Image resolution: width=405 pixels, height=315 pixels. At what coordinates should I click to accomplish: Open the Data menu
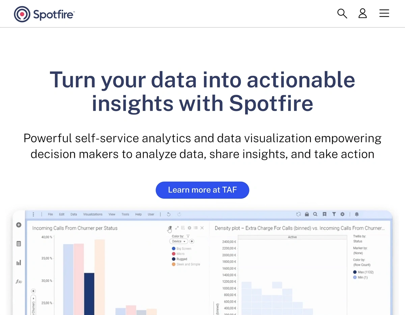tap(74, 214)
